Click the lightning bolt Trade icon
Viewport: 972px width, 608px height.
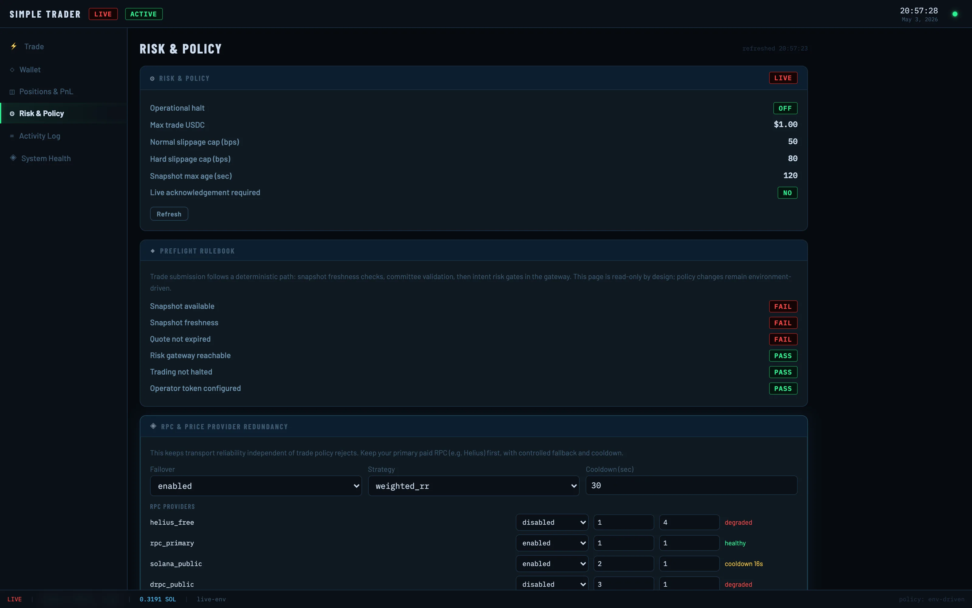pyautogui.click(x=14, y=46)
